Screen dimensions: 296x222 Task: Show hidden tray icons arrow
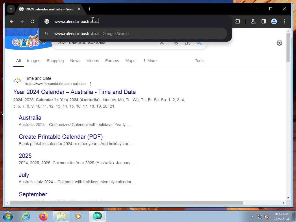point(253,217)
